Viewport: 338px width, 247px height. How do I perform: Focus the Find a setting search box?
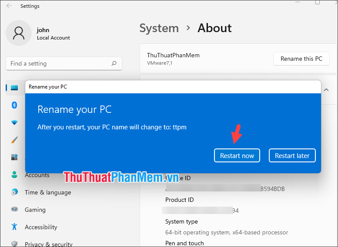click(64, 63)
